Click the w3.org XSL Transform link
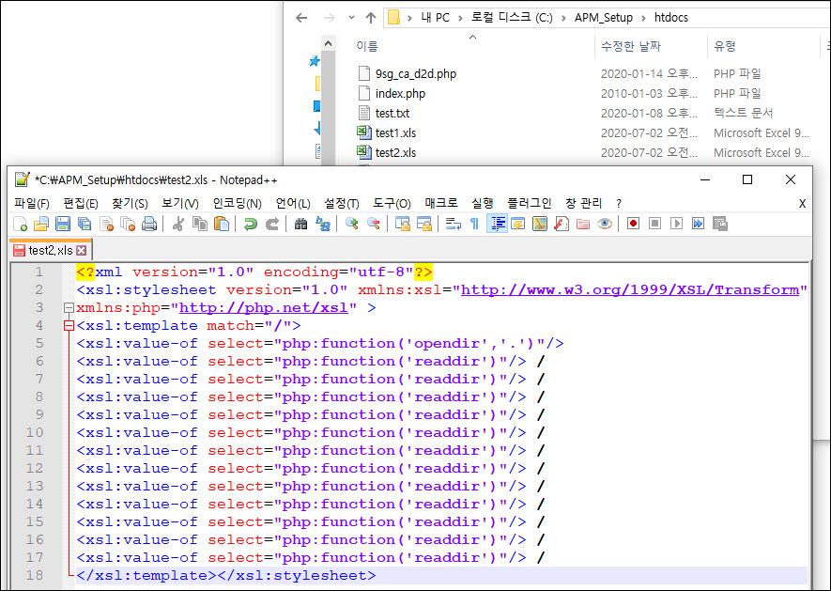The image size is (831, 591). pos(630,289)
